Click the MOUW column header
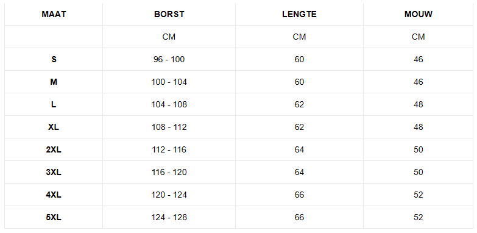477x233 pixels. click(x=419, y=14)
